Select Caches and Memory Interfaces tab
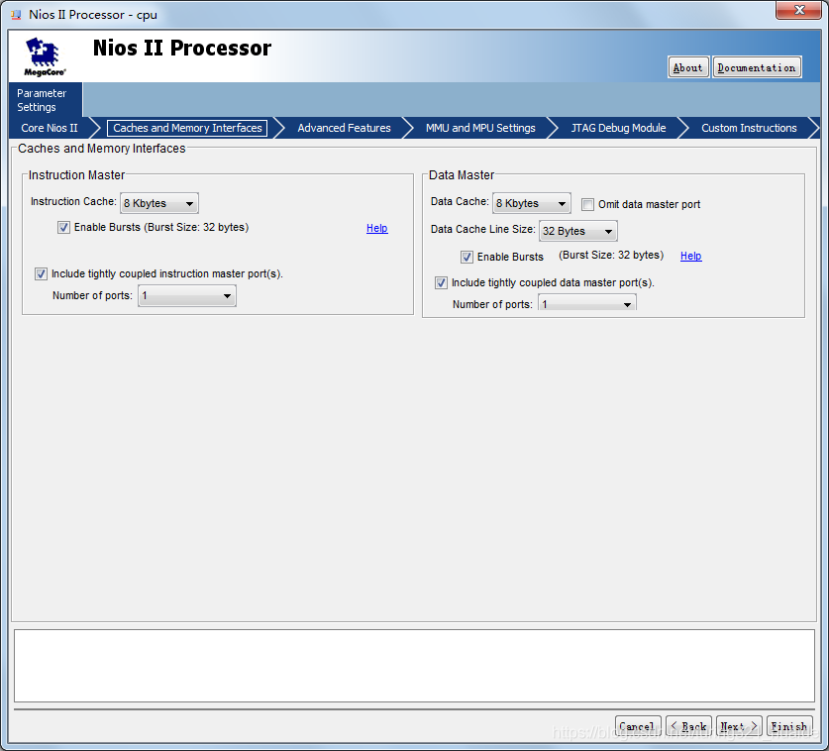The height and width of the screenshot is (751, 829). click(187, 128)
